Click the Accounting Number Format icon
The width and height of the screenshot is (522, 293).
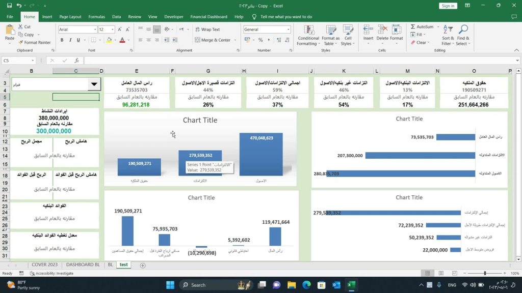tap(247, 40)
